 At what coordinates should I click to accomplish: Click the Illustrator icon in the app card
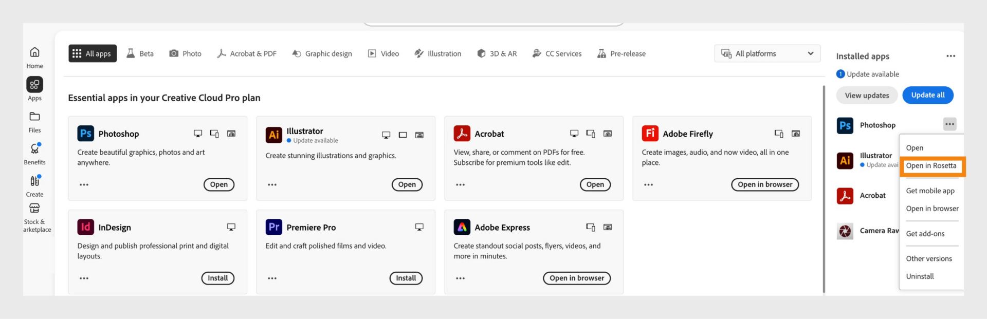[273, 135]
